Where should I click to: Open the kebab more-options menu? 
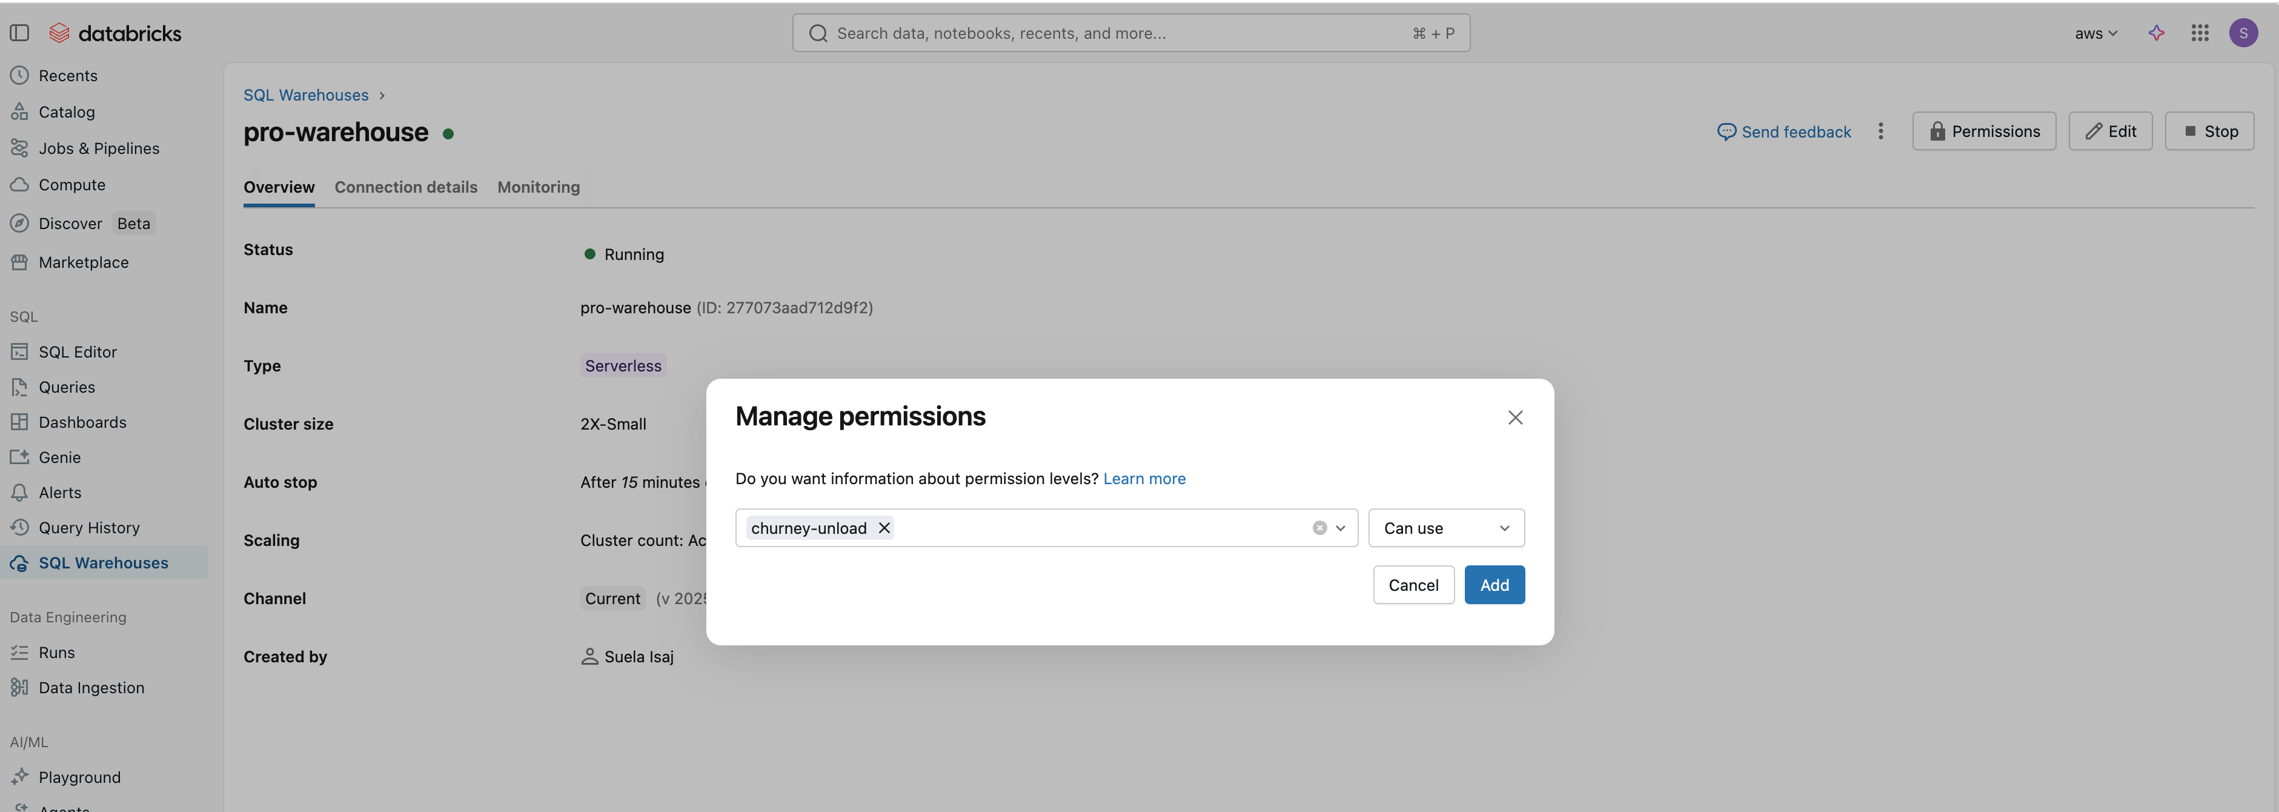coord(1880,131)
